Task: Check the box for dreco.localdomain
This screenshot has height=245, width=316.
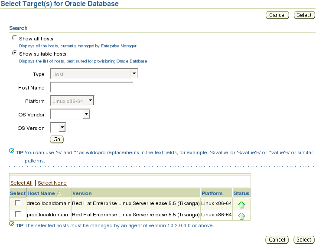Action: 18,202
